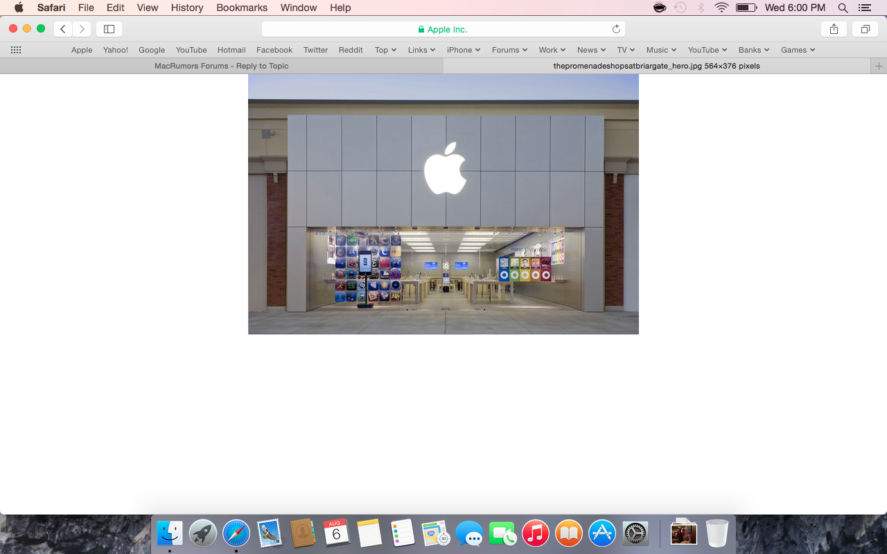Open iBooks orange icon in Dock
The image size is (887, 554).
pos(569,533)
